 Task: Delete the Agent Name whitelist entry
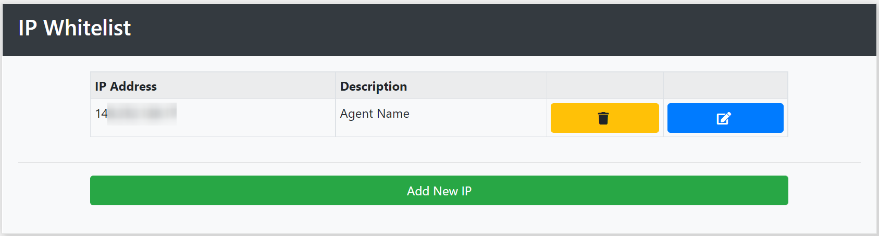pyautogui.click(x=605, y=118)
